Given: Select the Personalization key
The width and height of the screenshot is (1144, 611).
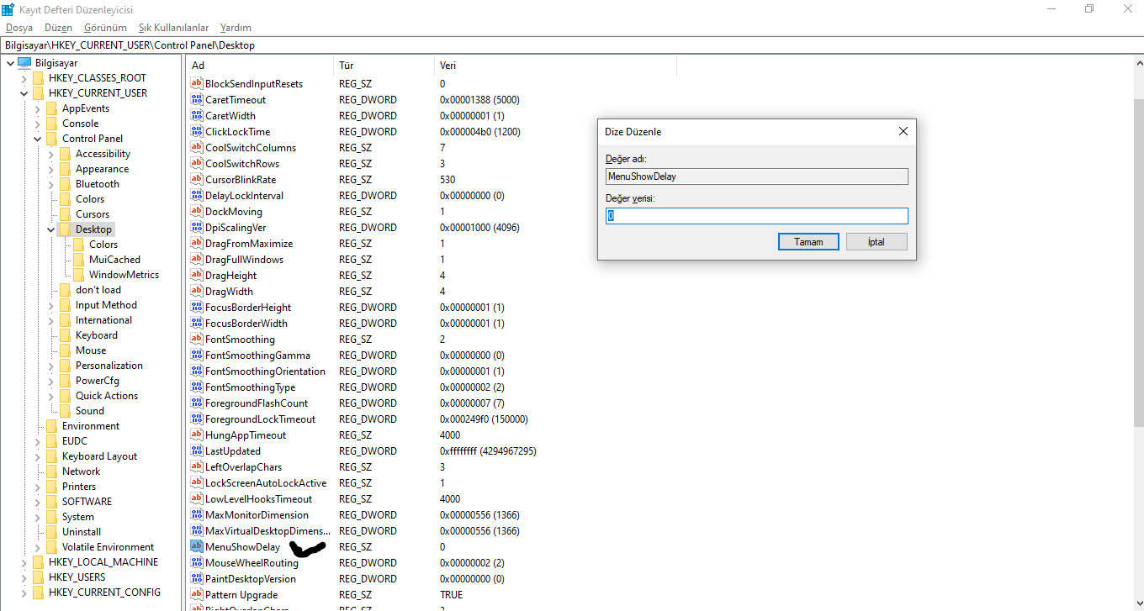Looking at the screenshot, I should coord(109,366).
